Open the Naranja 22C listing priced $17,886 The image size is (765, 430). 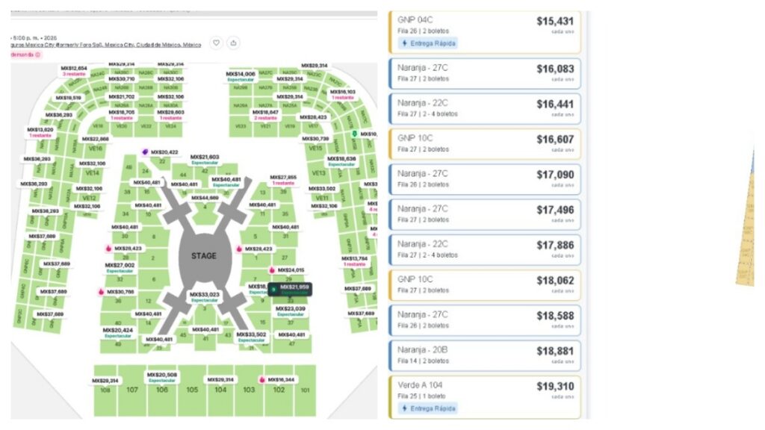coord(485,249)
